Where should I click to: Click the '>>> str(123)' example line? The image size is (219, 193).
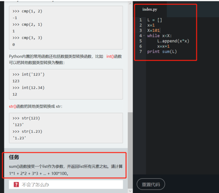pyautogui.click(x=26, y=118)
